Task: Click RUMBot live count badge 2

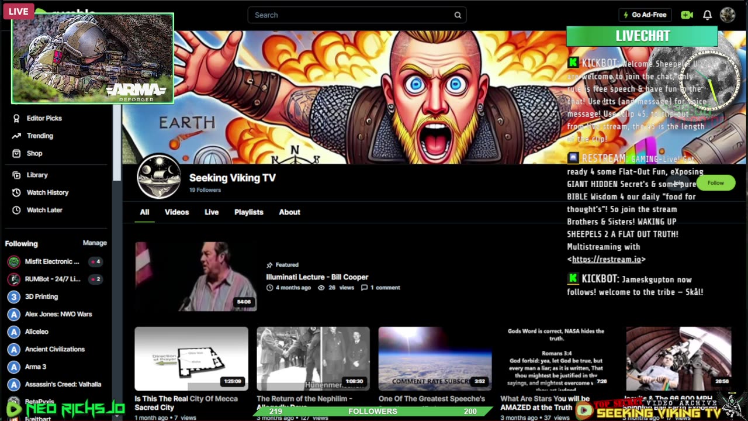Action: point(96,279)
